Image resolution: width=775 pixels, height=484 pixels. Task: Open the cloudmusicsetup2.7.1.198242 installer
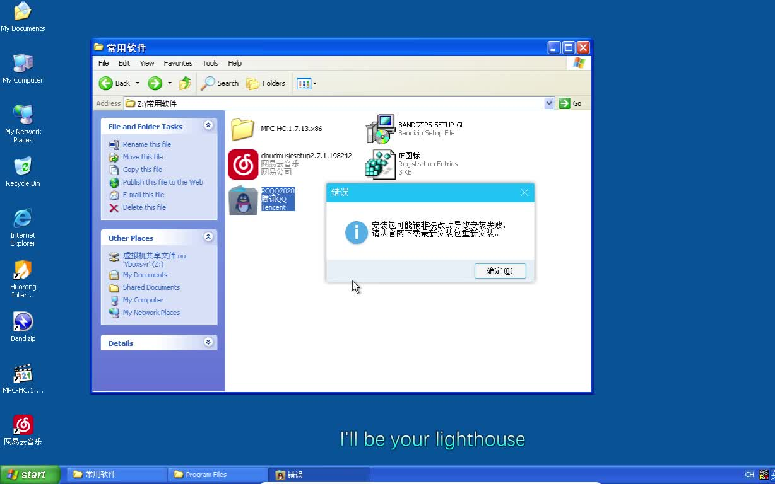[243, 164]
